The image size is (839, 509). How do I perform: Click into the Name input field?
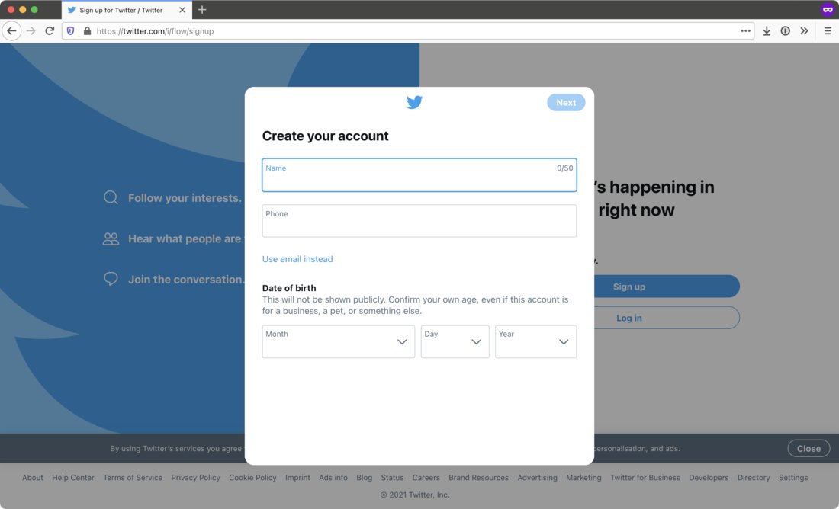click(x=419, y=174)
